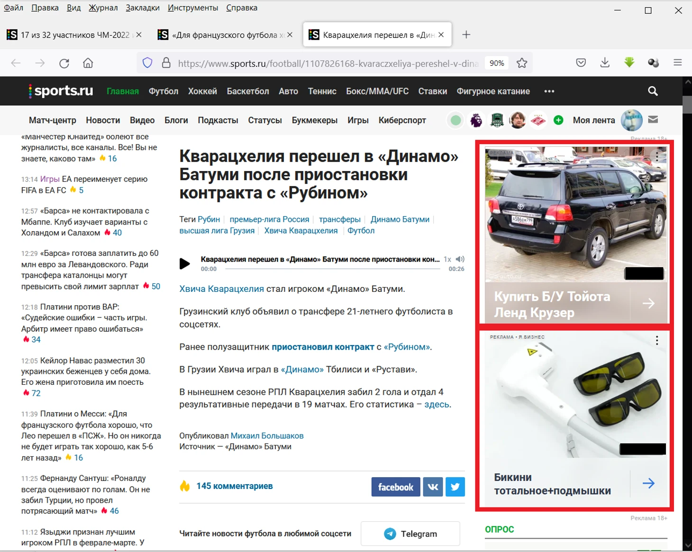Go to the Футбол section
Image resolution: width=692 pixels, height=552 pixels.
pos(164,91)
